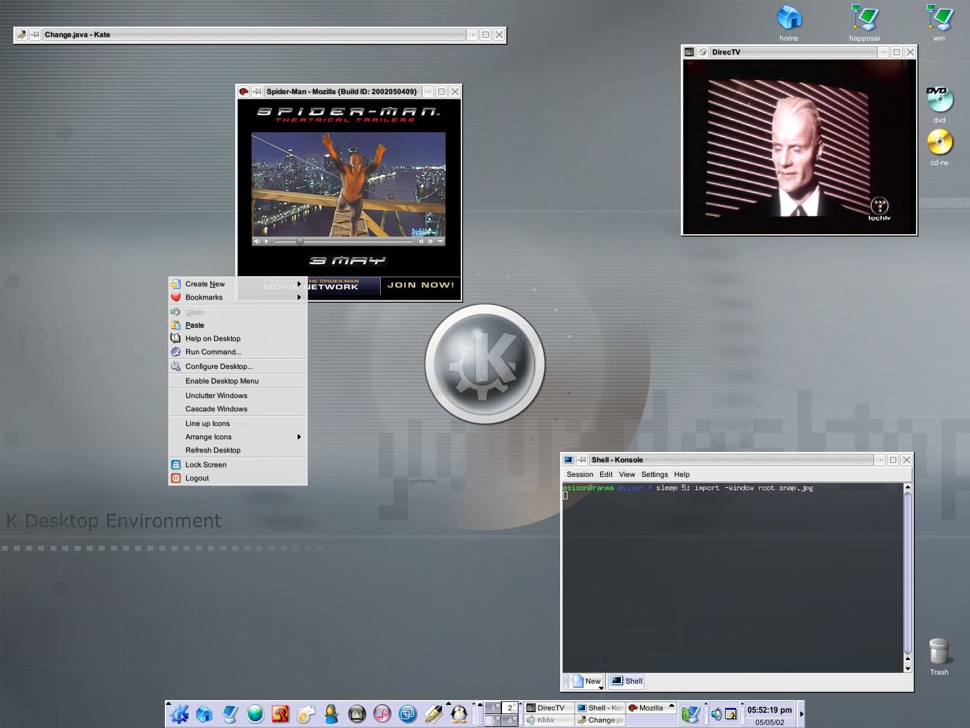Screen dimensions: 970x728
Task: Switch to virtual desktop 4 in pager
Action: [x=509, y=720]
